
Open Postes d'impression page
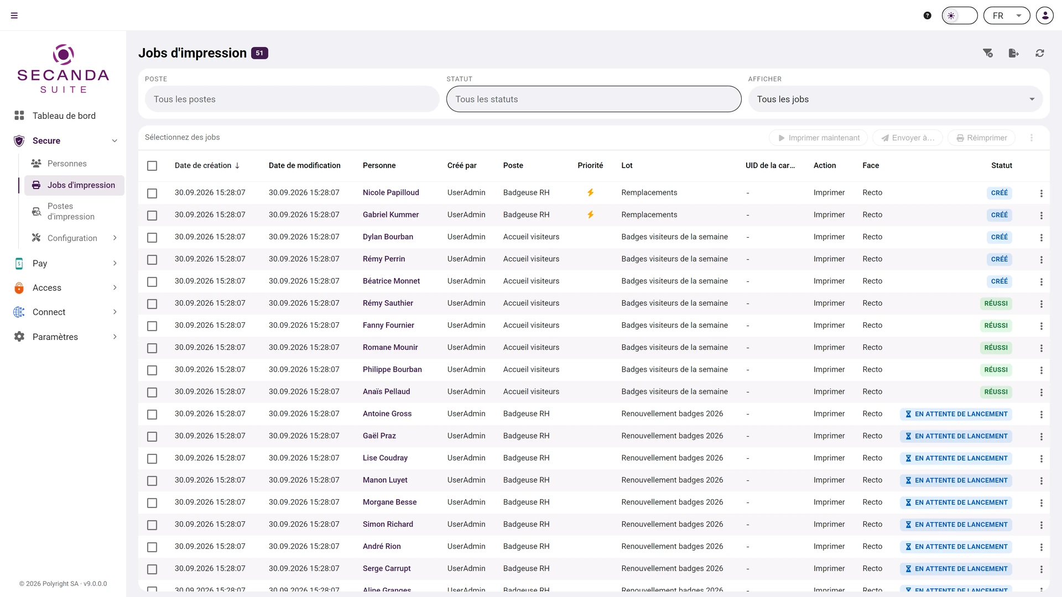(71, 211)
